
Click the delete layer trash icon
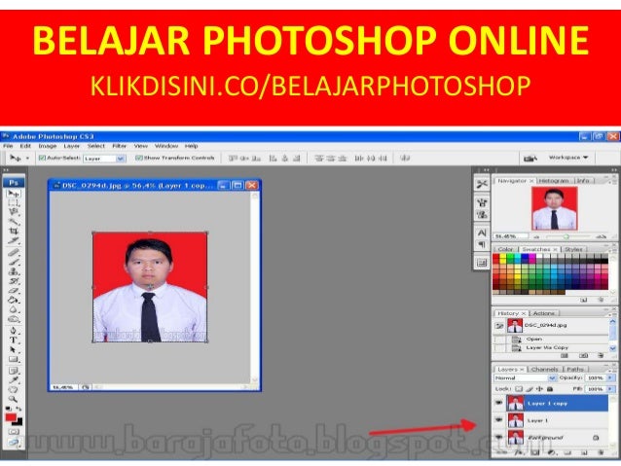[x=601, y=451]
